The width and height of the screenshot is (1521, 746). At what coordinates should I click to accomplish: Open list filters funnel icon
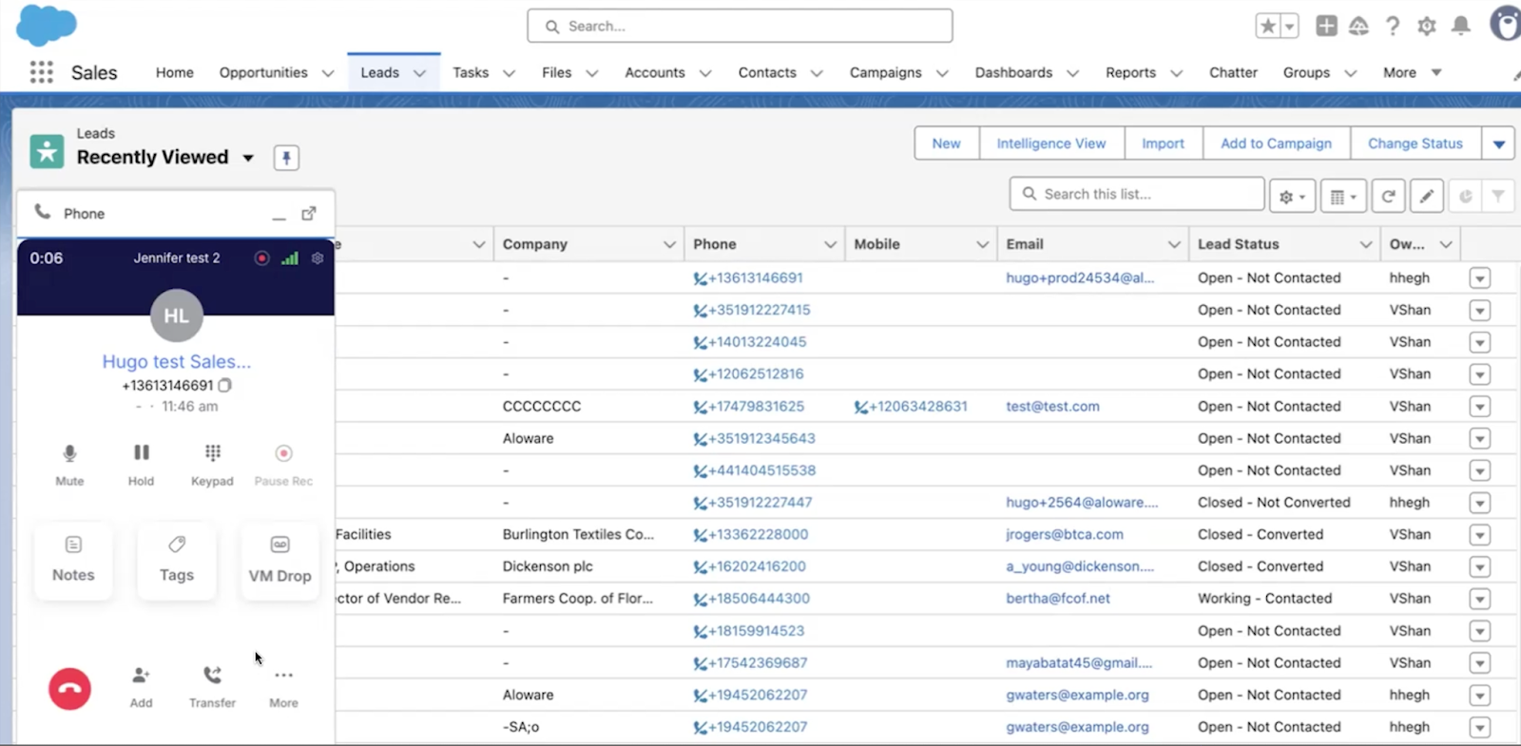1498,196
